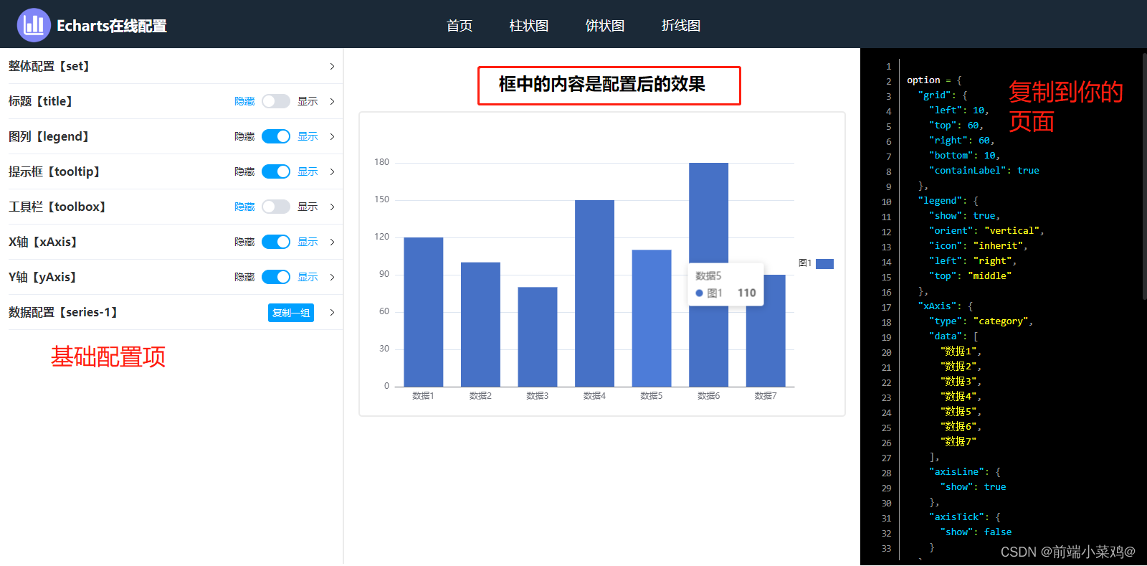Click 隐藏 label in the Y轴 row

(x=244, y=277)
